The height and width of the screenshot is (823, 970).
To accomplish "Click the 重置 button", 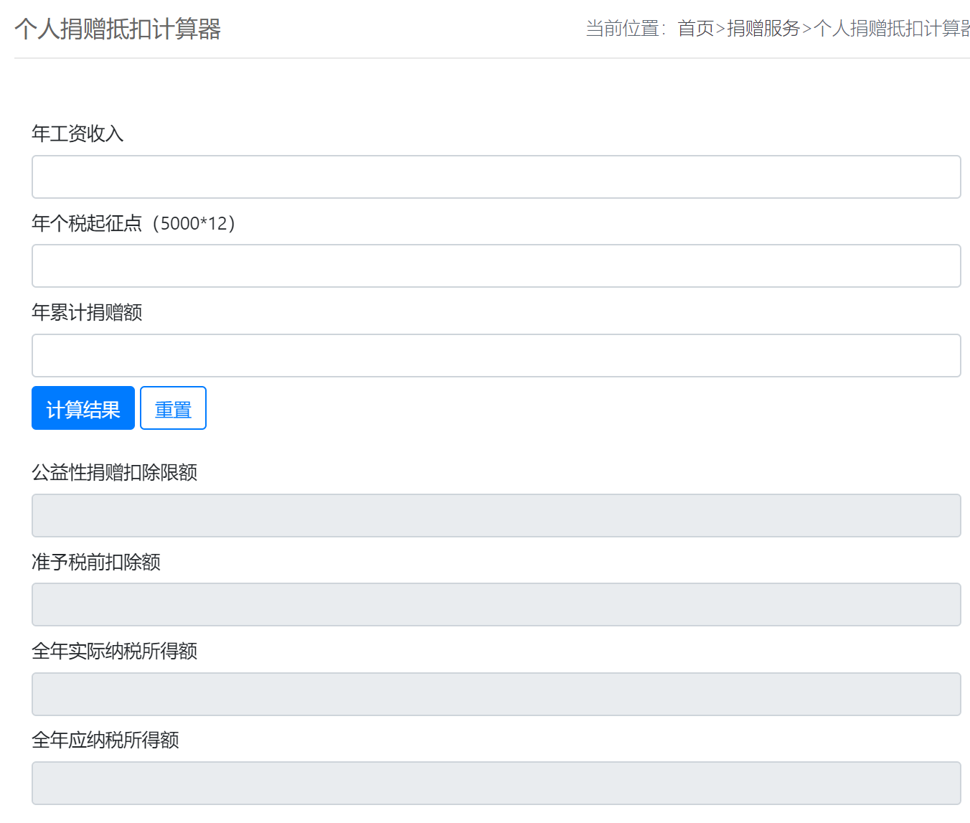I will 173,408.
